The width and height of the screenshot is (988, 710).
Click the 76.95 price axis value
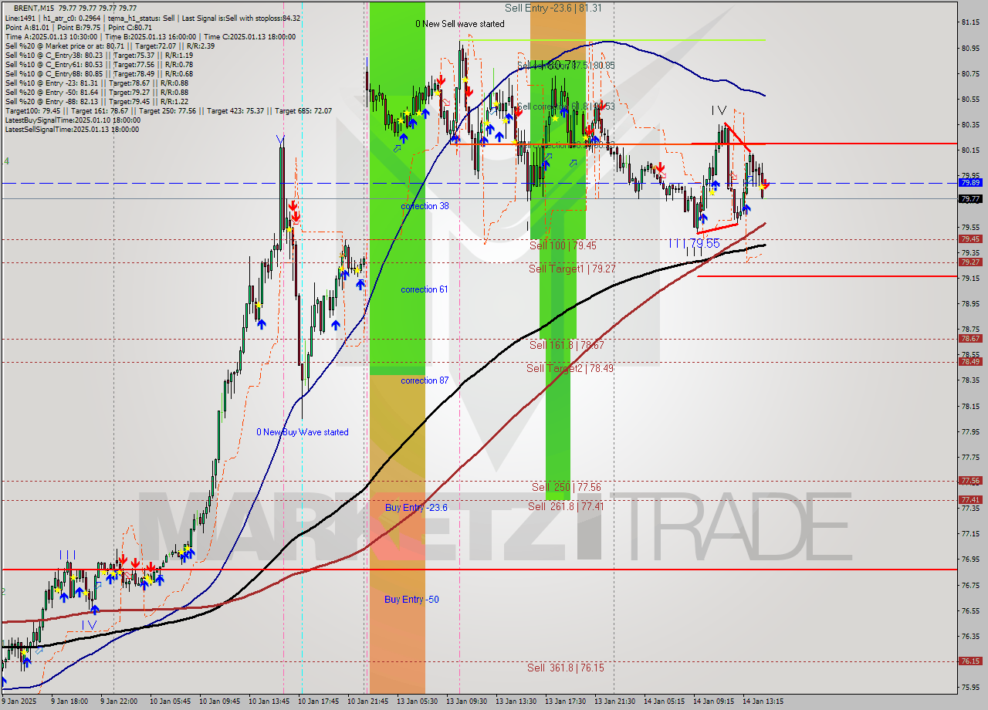(x=971, y=559)
